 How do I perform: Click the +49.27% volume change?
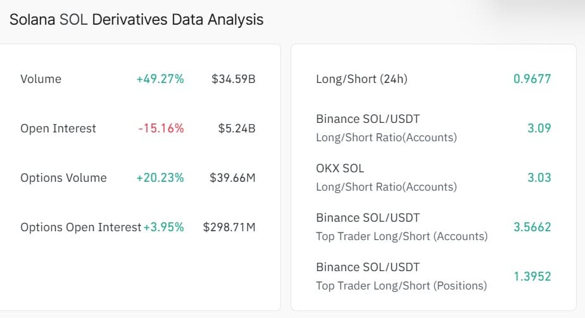coord(160,79)
